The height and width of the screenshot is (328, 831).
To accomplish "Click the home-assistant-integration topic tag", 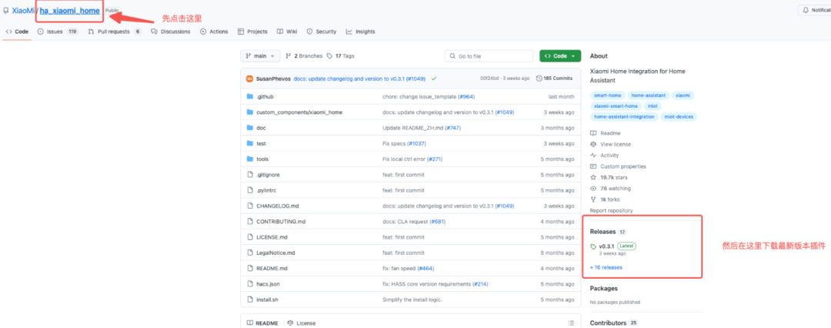I will [624, 117].
